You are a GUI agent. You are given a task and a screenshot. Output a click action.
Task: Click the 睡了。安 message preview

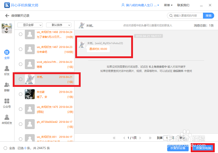[42, 97]
